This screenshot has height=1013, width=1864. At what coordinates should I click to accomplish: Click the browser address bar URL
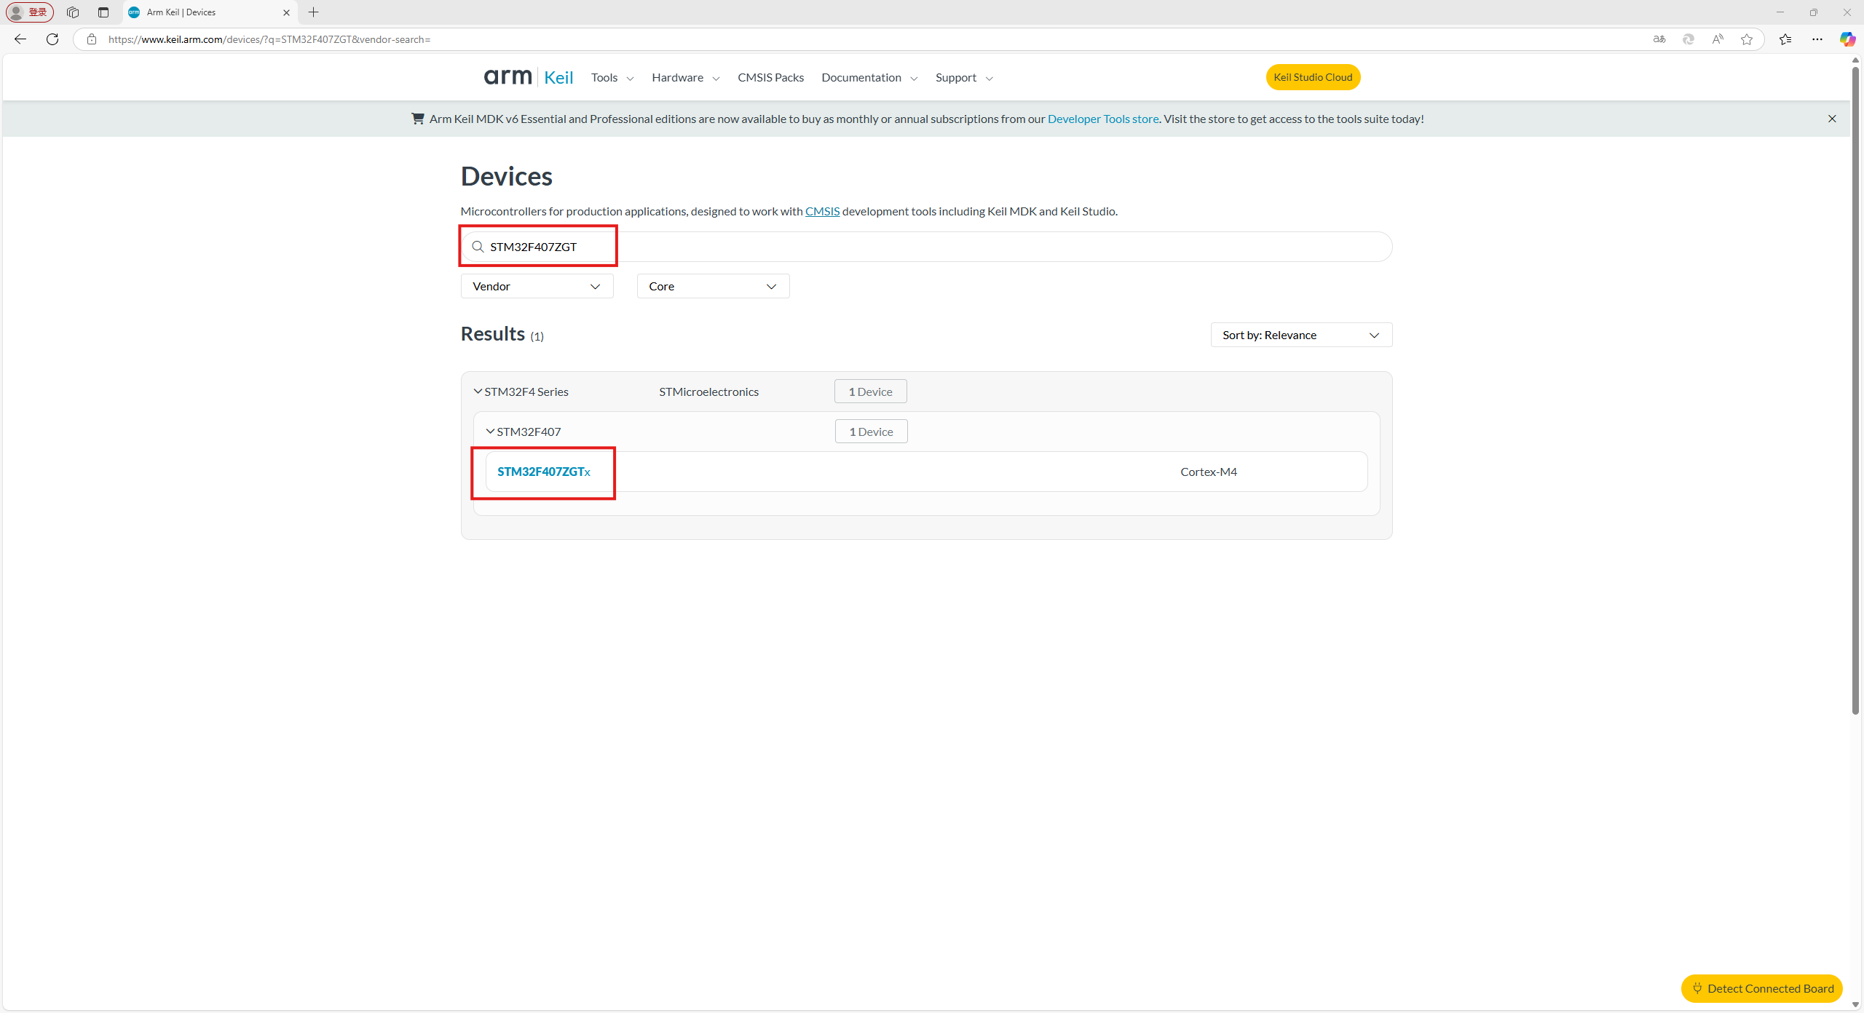[x=269, y=39]
